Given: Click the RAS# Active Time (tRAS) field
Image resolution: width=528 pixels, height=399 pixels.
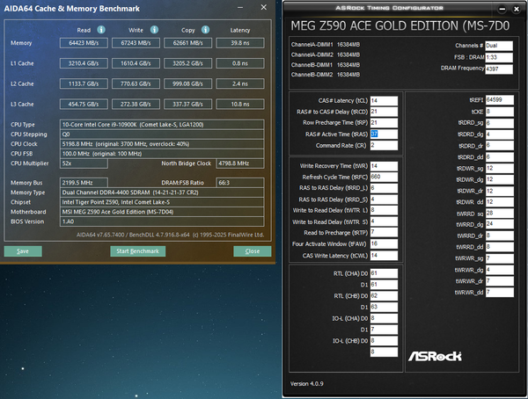Looking at the screenshot, I should (x=384, y=134).
